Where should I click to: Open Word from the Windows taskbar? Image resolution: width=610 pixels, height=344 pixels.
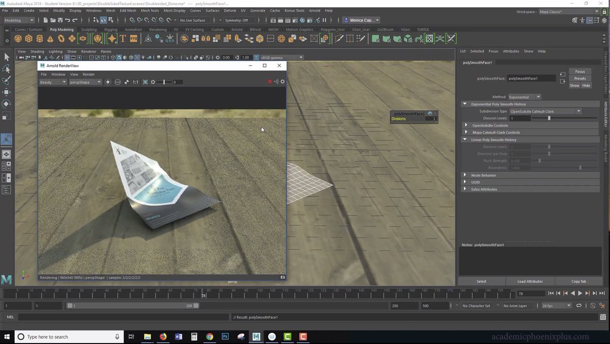point(178,336)
